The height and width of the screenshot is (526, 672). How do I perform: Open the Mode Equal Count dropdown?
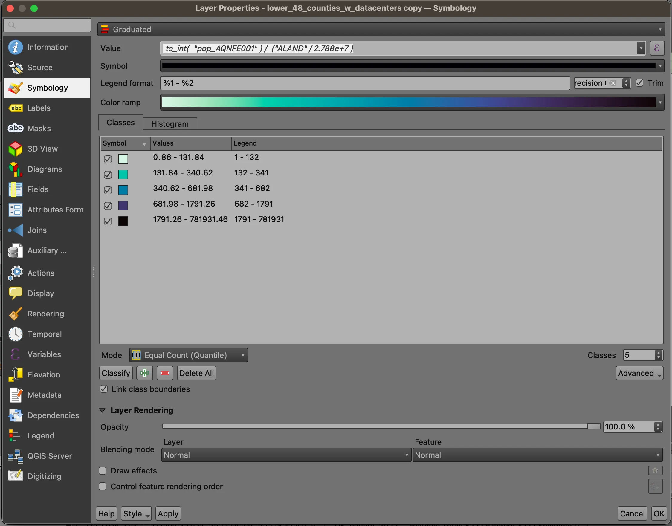189,355
